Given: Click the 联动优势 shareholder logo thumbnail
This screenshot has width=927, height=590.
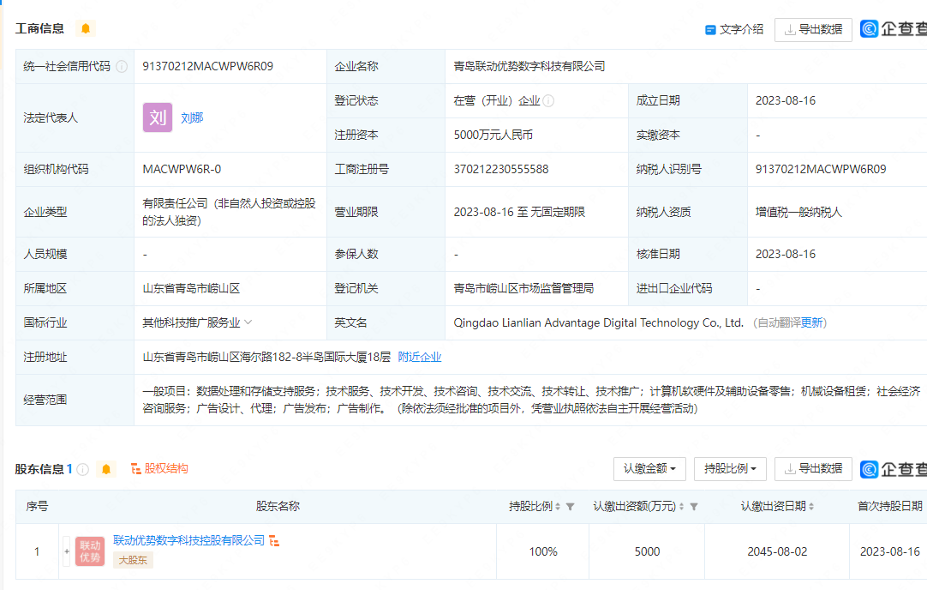Looking at the screenshot, I should pyautogui.click(x=90, y=551).
